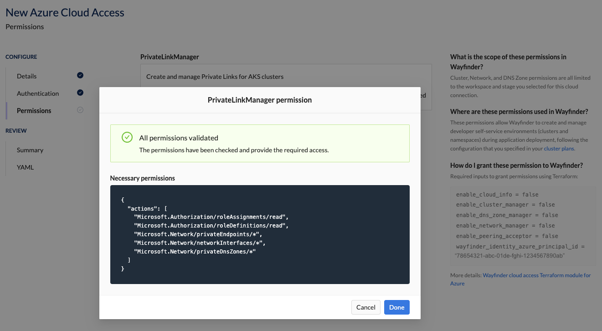
Task: Click enable_network_manager = false line
Action: coord(505,226)
